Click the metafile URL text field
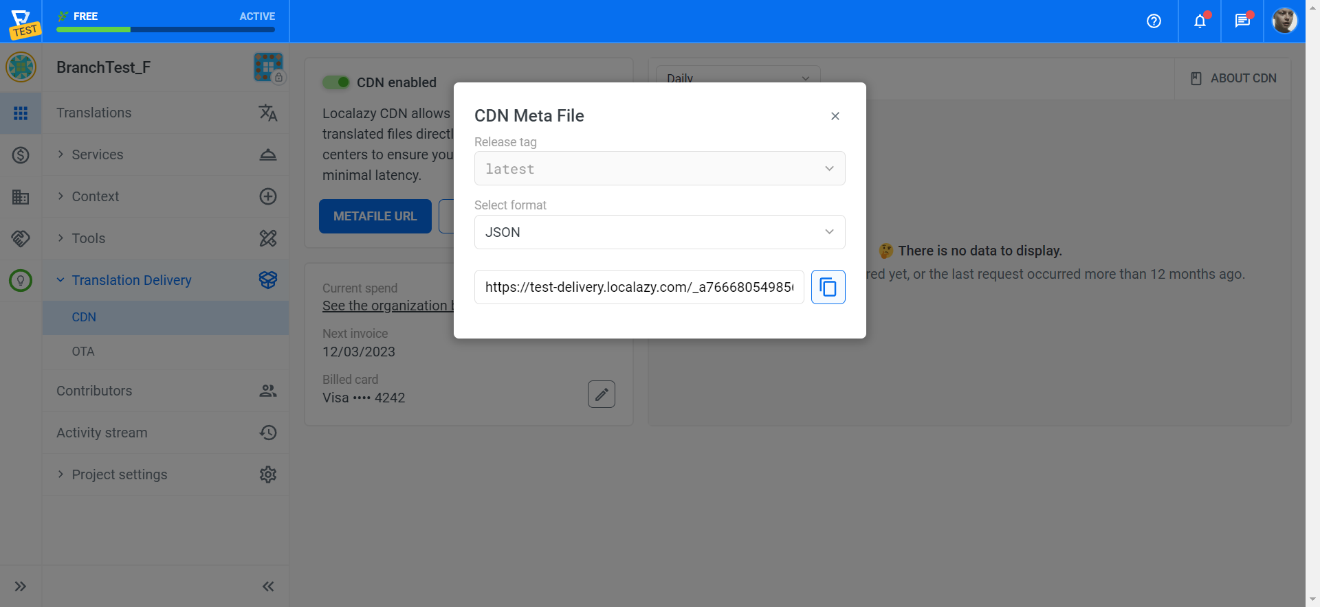This screenshot has width=1320, height=607. click(639, 287)
